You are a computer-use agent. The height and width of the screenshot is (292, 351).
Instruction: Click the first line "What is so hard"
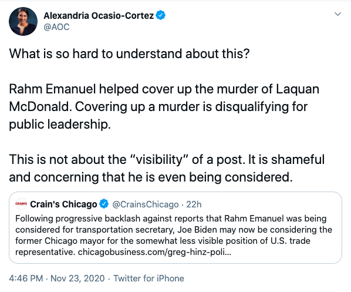tap(129, 54)
